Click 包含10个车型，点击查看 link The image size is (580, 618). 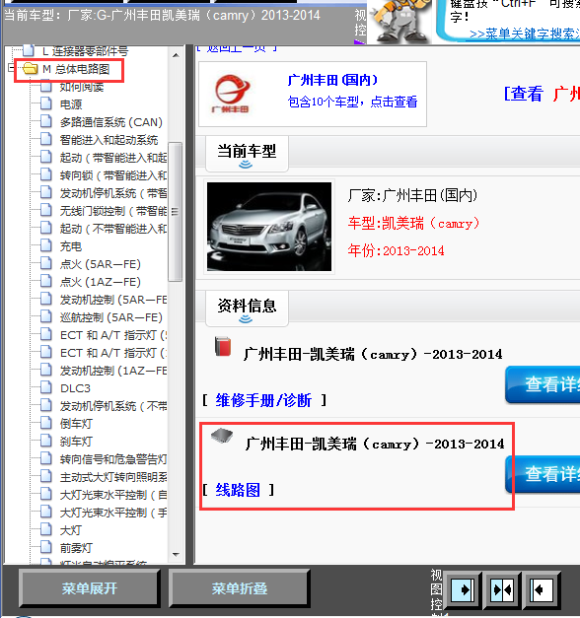tap(352, 102)
